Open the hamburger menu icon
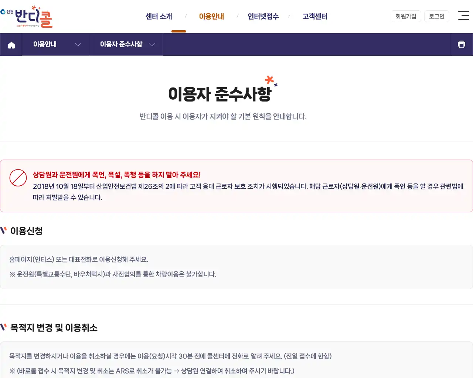The image size is (473, 378). (x=463, y=16)
